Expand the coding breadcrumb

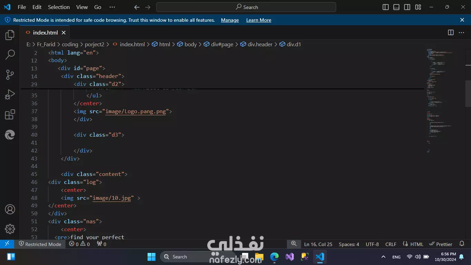[70, 44]
